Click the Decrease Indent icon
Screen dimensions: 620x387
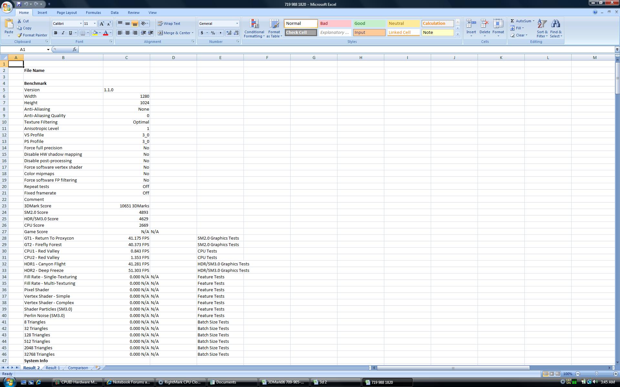click(x=143, y=33)
